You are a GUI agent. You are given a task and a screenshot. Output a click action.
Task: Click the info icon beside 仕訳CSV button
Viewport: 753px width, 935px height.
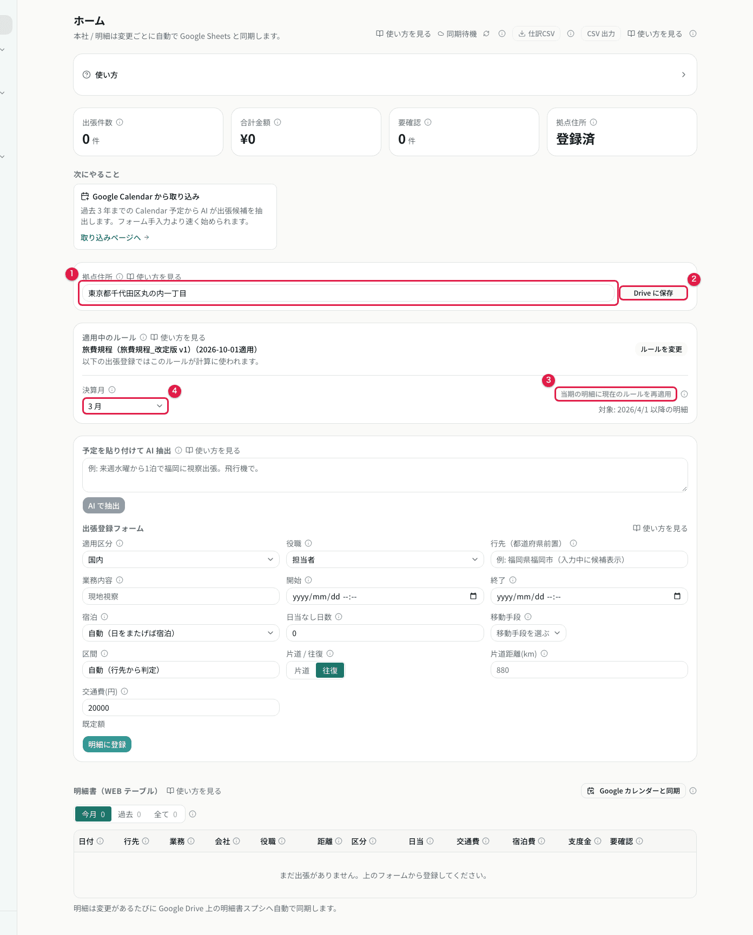pyautogui.click(x=571, y=34)
